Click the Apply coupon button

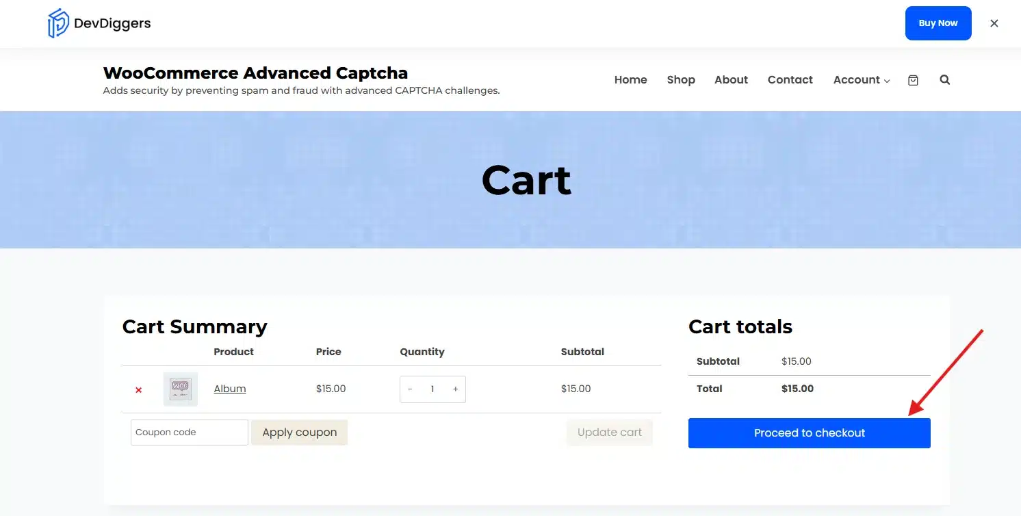tap(300, 433)
